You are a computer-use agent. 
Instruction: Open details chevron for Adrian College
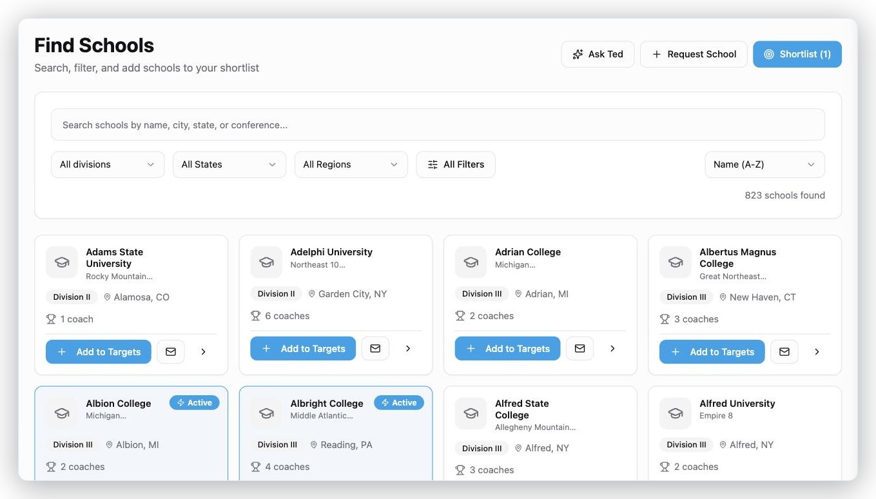[612, 349]
